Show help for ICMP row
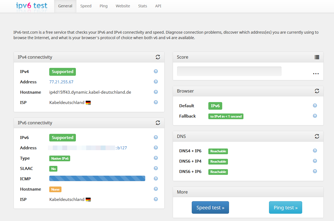Viewport: 334px width, 221px height. coord(156,179)
